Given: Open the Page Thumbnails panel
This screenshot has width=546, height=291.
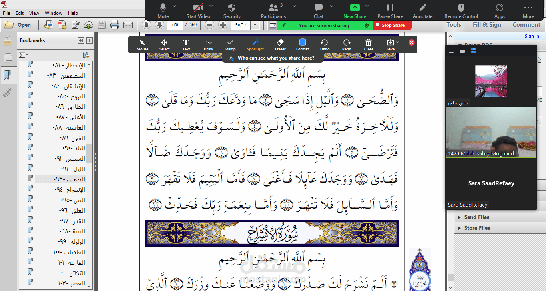Looking at the screenshot, I should pyautogui.click(x=7, y=58).
